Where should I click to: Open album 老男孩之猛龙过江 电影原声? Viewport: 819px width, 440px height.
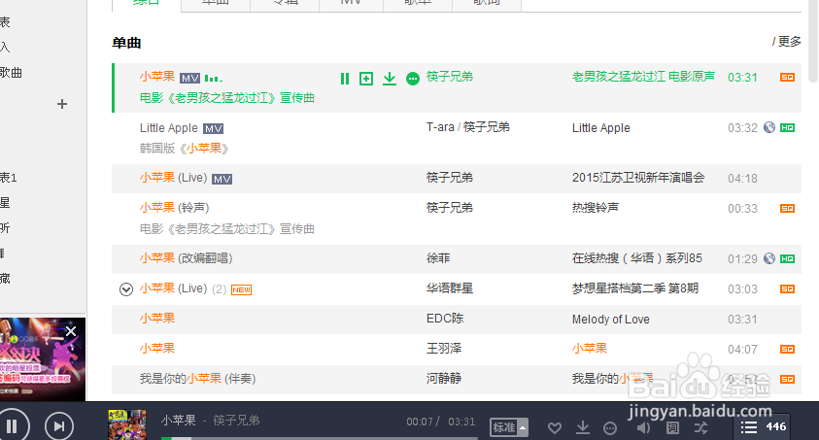point(643,77)
